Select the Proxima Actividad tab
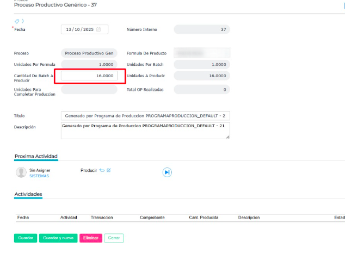This screenshot has height=261, width=345. click(36, 157)
